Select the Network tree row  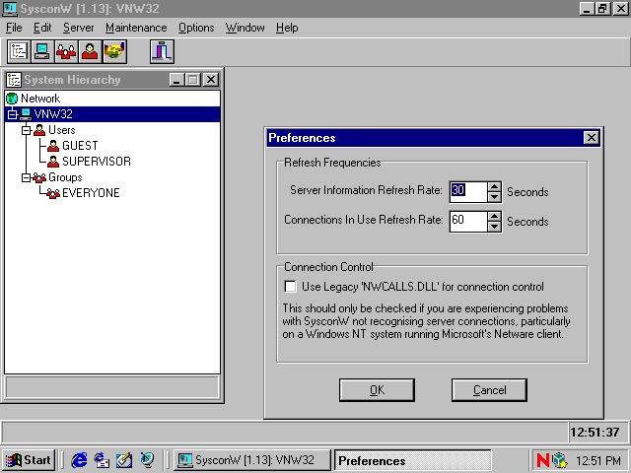click(x=112, y=99)
